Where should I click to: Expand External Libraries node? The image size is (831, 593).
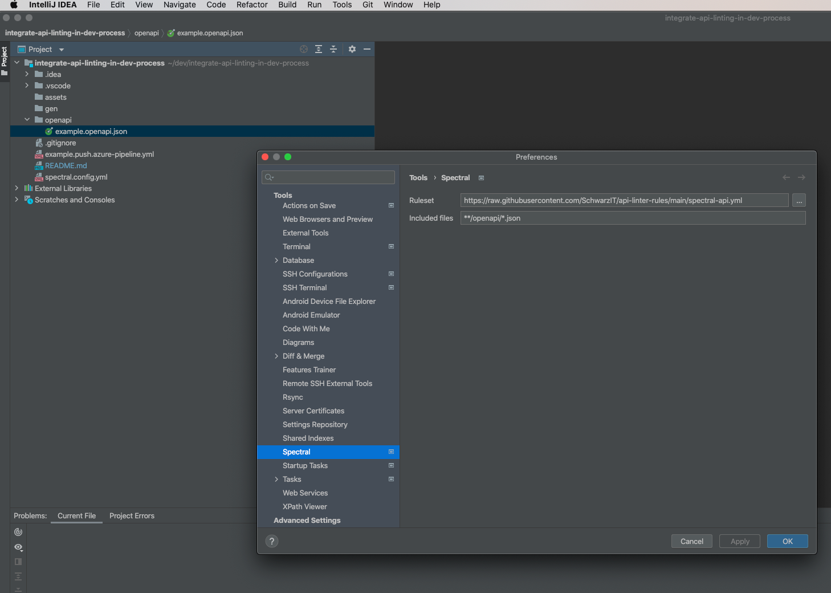point(17,188)
